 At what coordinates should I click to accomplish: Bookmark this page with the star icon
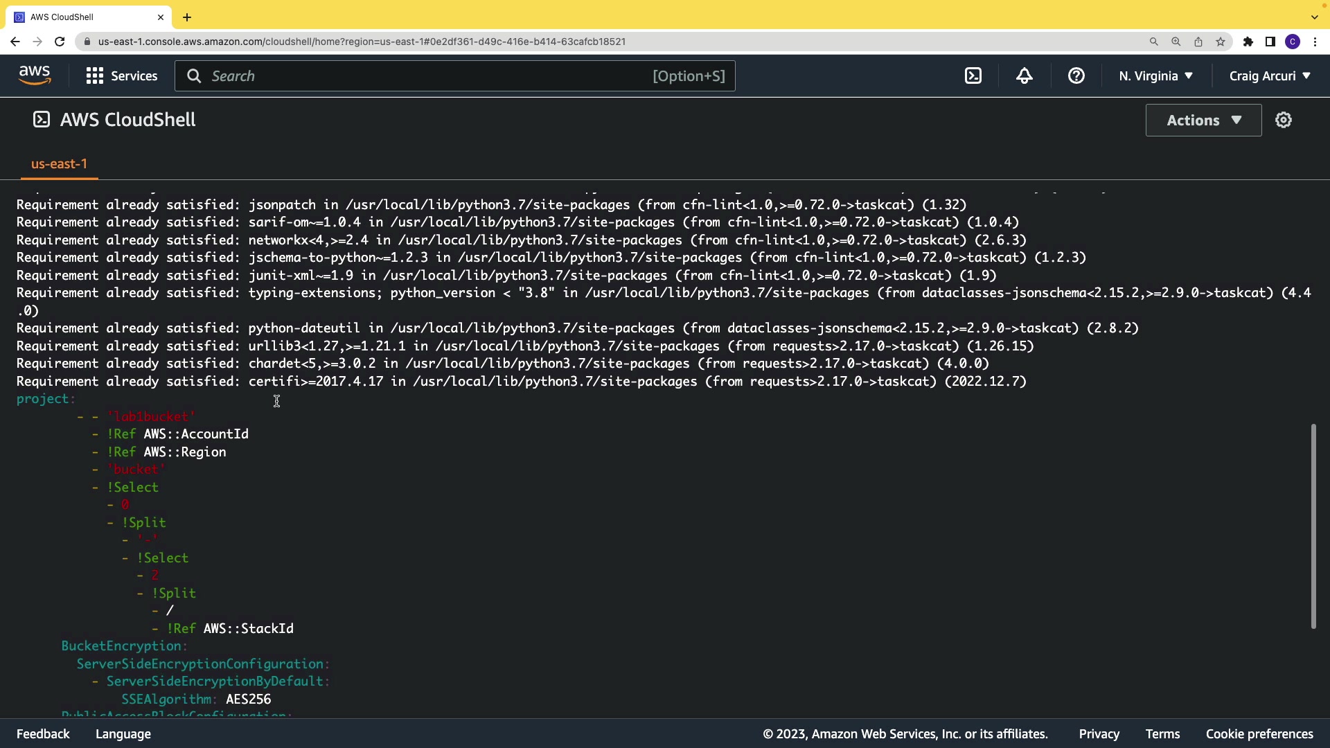pyautogui.click(x=1221, y=42)
